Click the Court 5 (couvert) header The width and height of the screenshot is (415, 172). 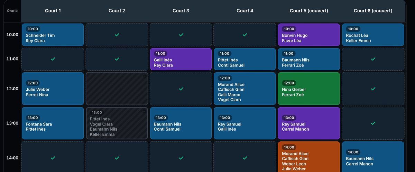point(309,11)
